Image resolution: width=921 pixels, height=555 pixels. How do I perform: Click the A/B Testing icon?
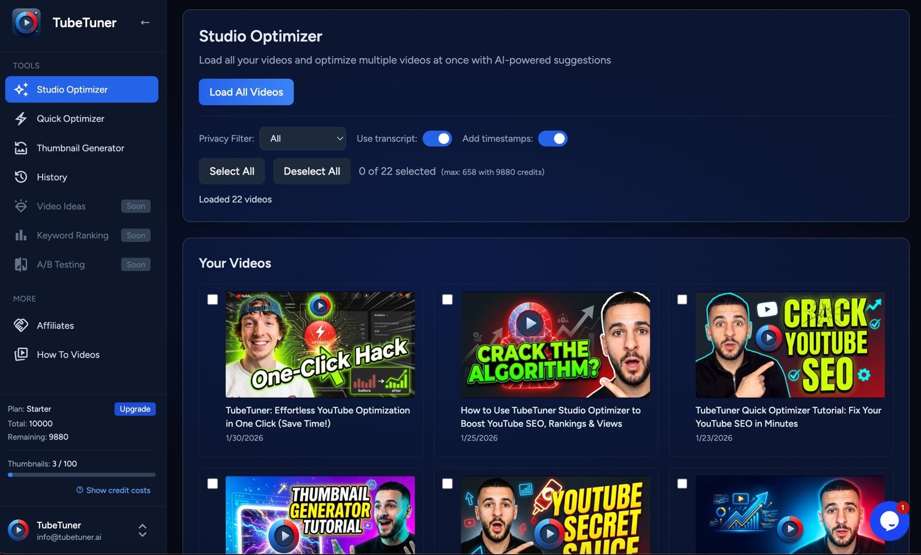coord(21,264)
